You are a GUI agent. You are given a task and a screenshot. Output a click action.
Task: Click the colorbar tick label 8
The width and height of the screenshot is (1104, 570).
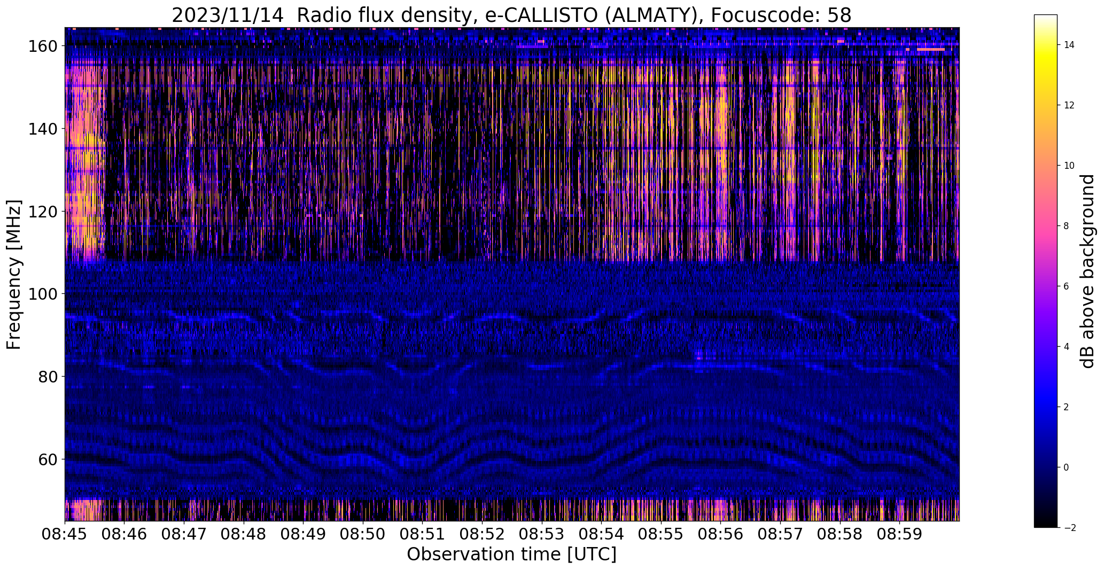(1067, 226)
